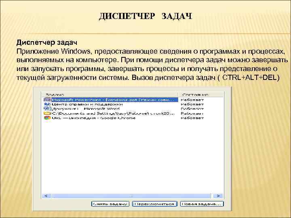Viewport: 291px width, 218px height.
Task: Click the Help and Support Center icon
Action: point(47,104)
